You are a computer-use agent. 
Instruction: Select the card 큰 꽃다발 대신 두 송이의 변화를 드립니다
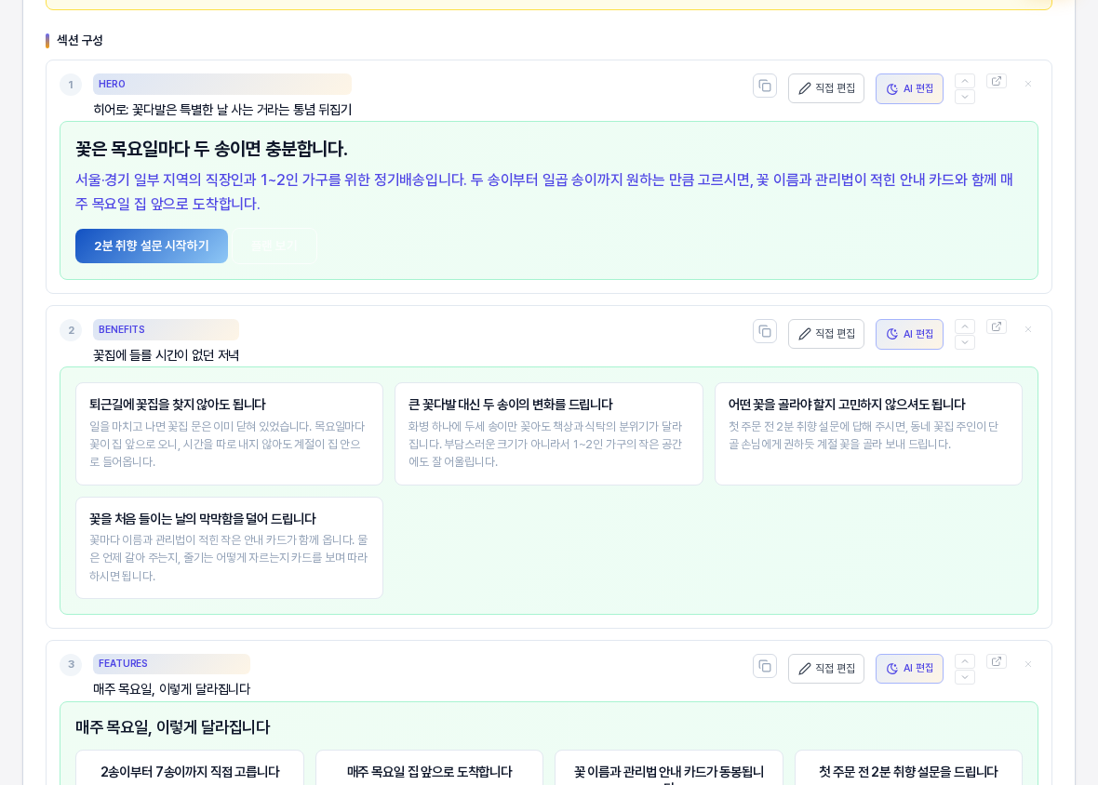[548, 433]
